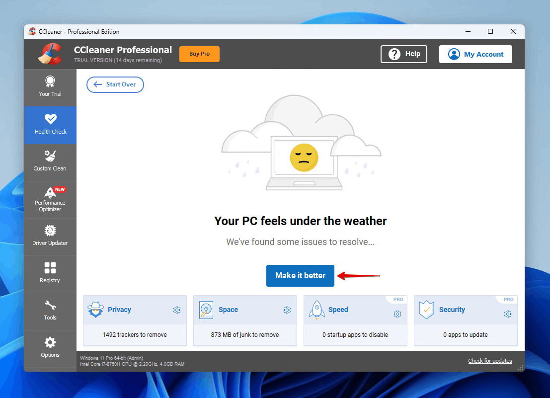Click '0 startup apps to disable'
Screen dimensions: 550x398
click(x=355, y=335)
